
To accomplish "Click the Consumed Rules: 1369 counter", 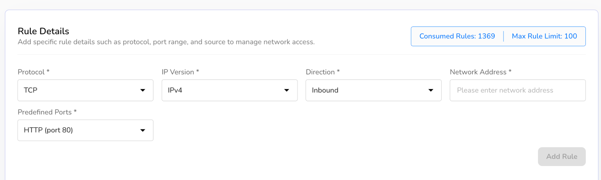I will point(457,36).
